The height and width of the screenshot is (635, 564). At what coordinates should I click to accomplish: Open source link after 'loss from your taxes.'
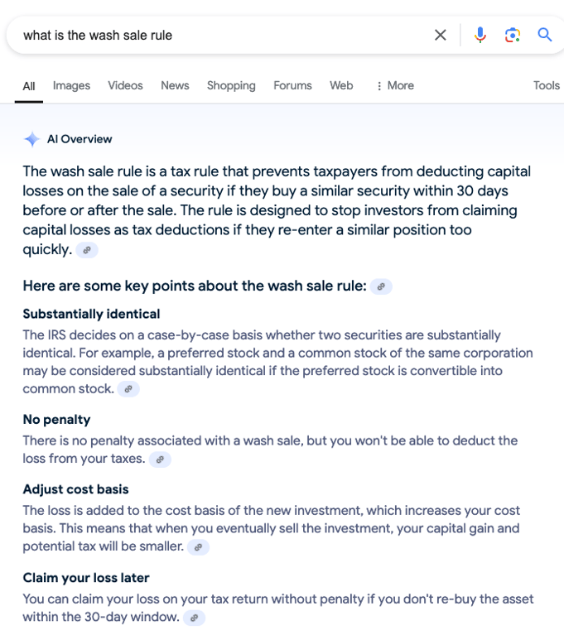click(160, 459)
